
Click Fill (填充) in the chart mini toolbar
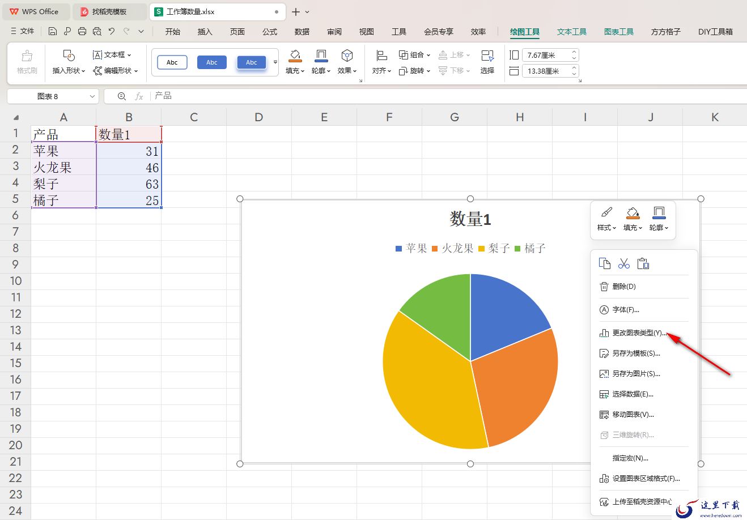click(x=633, y=219)
